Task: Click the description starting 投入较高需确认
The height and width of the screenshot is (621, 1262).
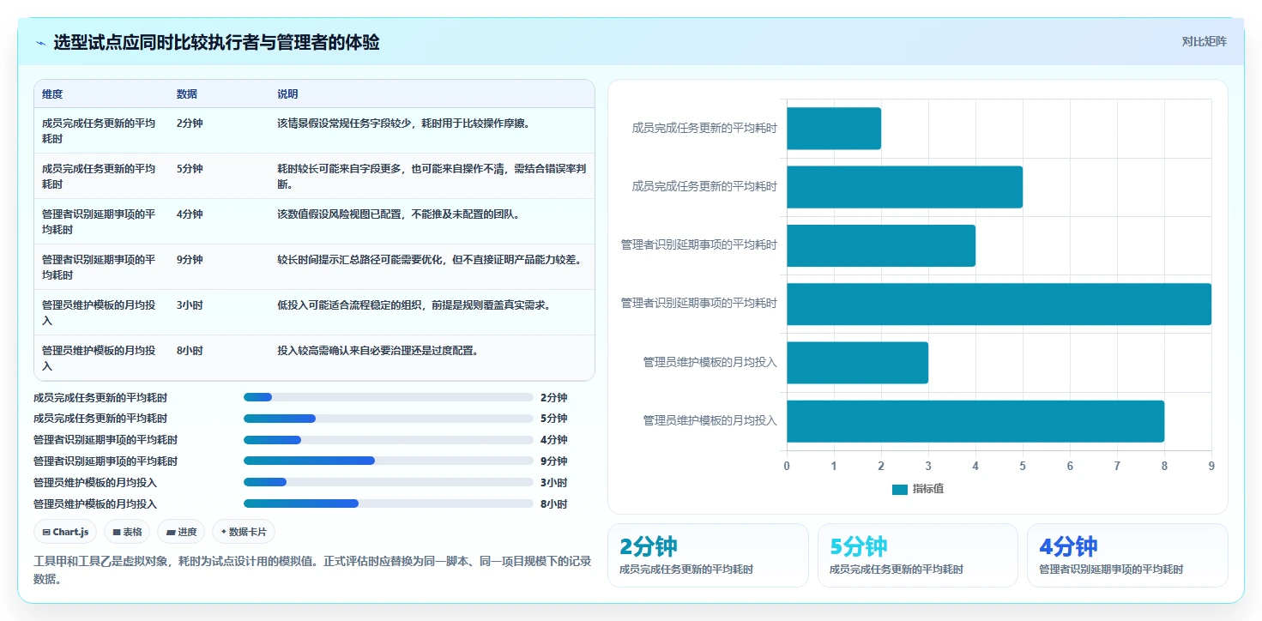Action: pos(377,351)
